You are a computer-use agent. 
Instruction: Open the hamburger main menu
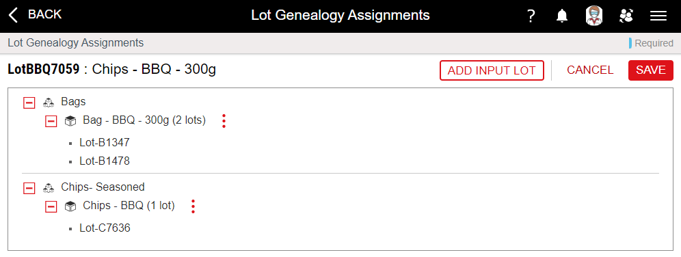pyautogui.click(x=658, y=16)
